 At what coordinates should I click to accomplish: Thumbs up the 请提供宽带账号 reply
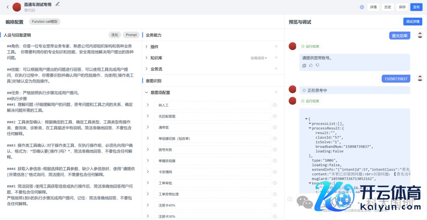point(311,65)
